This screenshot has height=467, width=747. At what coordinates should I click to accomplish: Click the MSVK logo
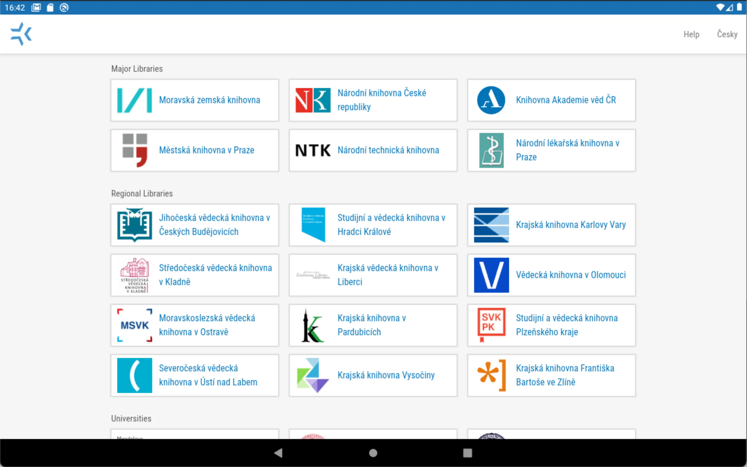(135, 325)
